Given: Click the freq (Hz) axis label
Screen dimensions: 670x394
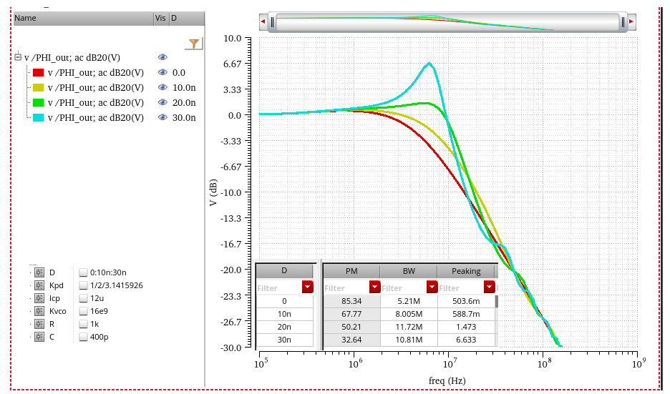Looking at the screenshot, I should click(x=447, y=380).
